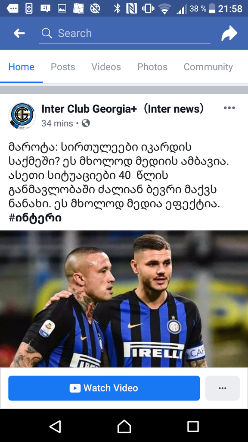This screenshot has height=442, width=248.
Task: Open post options three-dot menu
Action: [229, 107]
